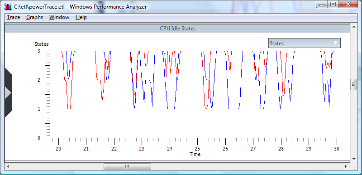Expand the States dropdown in the graph
The width and height of the screenshot is (362, 175).
[x=304, y=43]
